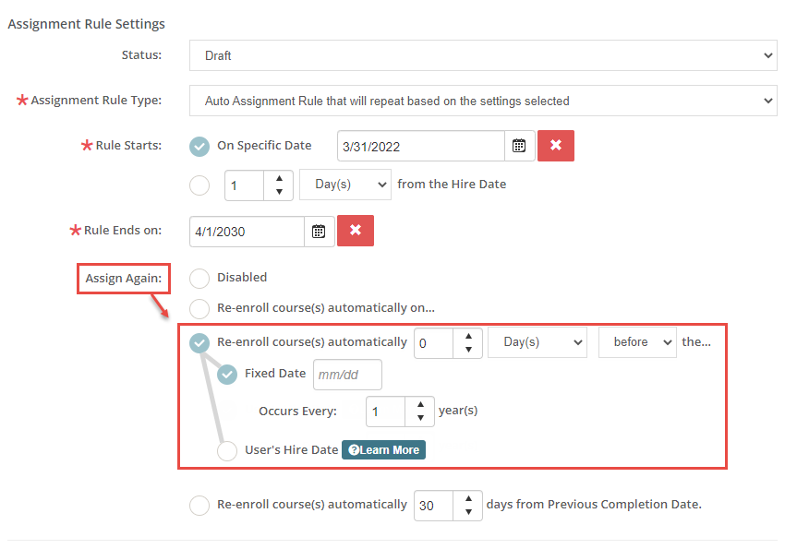Click the hire date offset number field

[245, 185]
